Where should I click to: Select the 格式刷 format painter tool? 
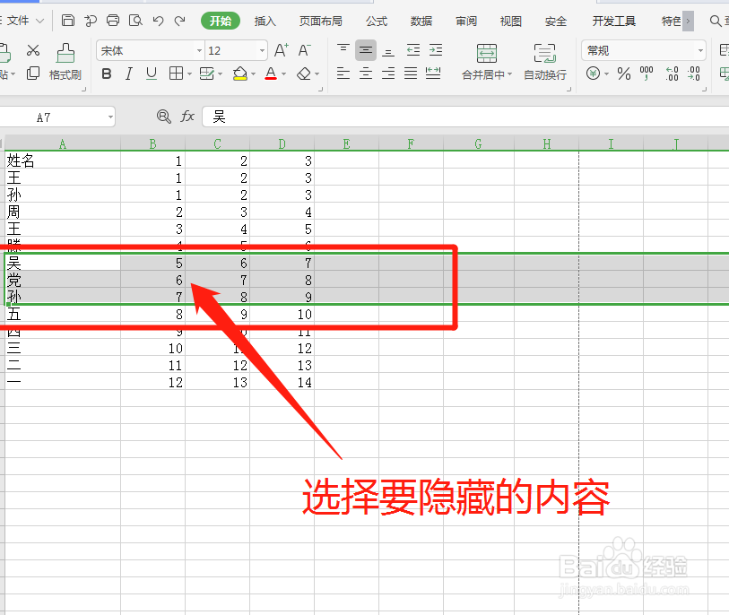point(65,63)
